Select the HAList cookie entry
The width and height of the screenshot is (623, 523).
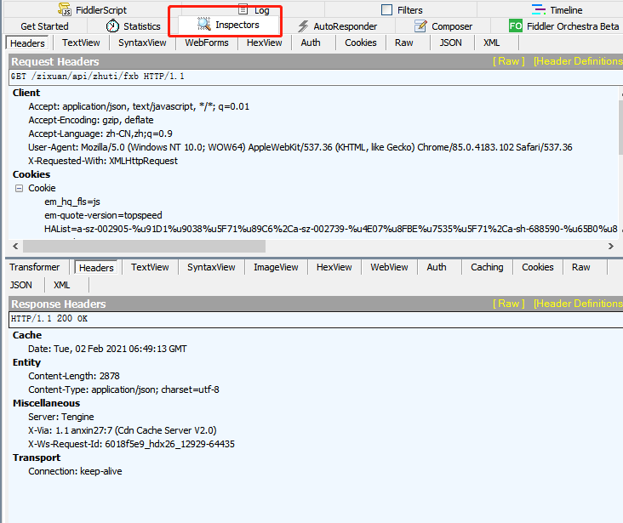coord(331,229)
